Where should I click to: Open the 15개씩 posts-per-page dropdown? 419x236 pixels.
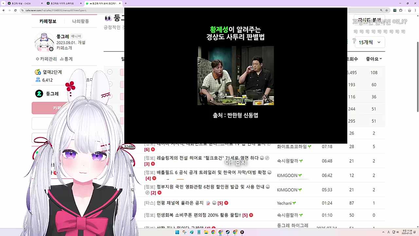click(370, 42)
